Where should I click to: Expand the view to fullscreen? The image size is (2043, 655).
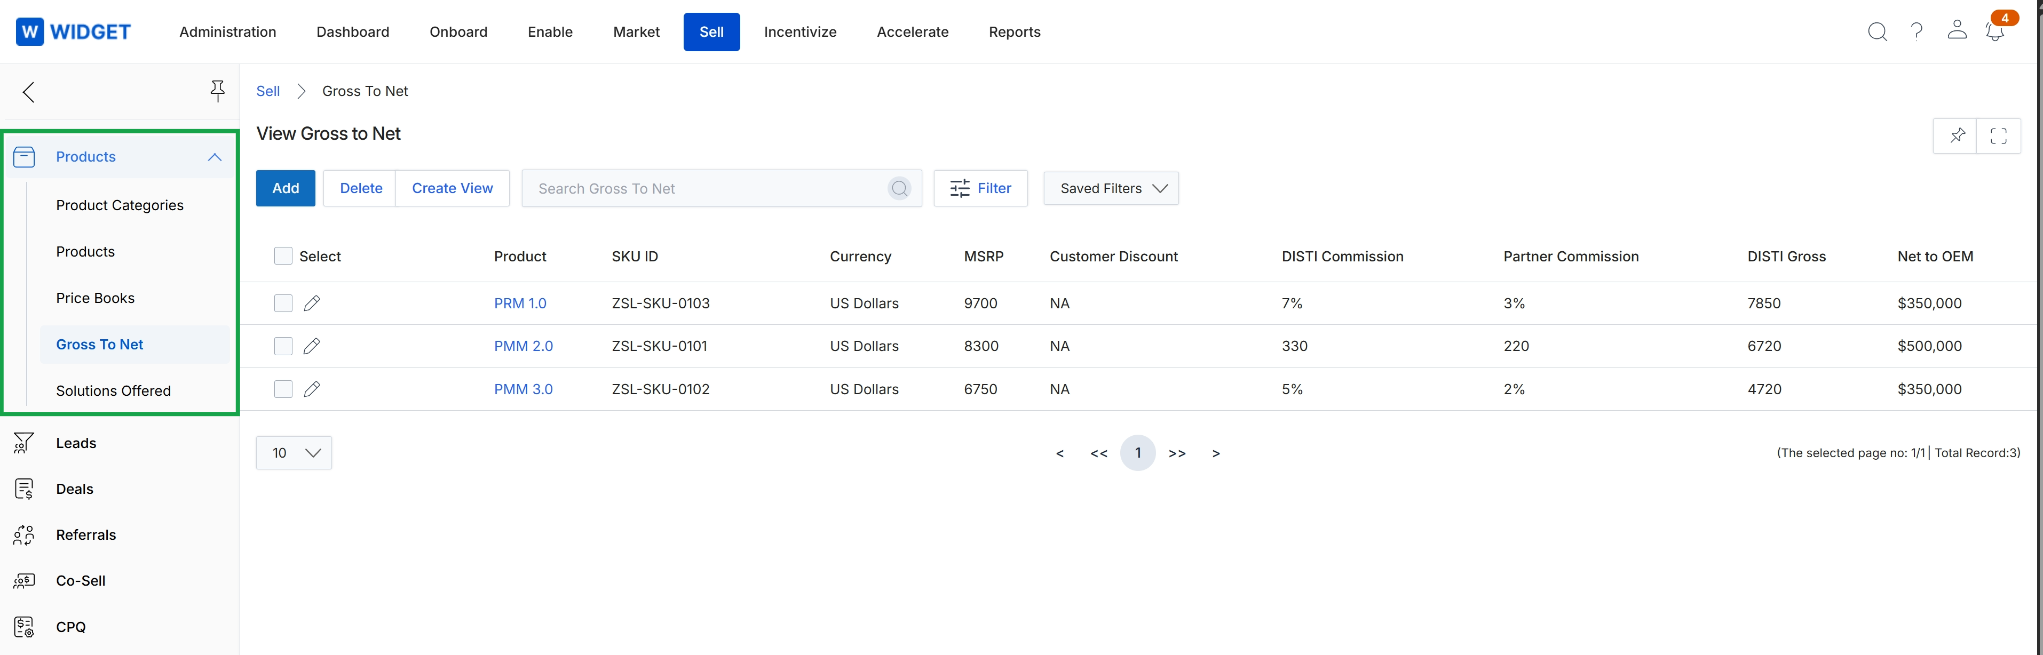click(x=1999, y=135)
